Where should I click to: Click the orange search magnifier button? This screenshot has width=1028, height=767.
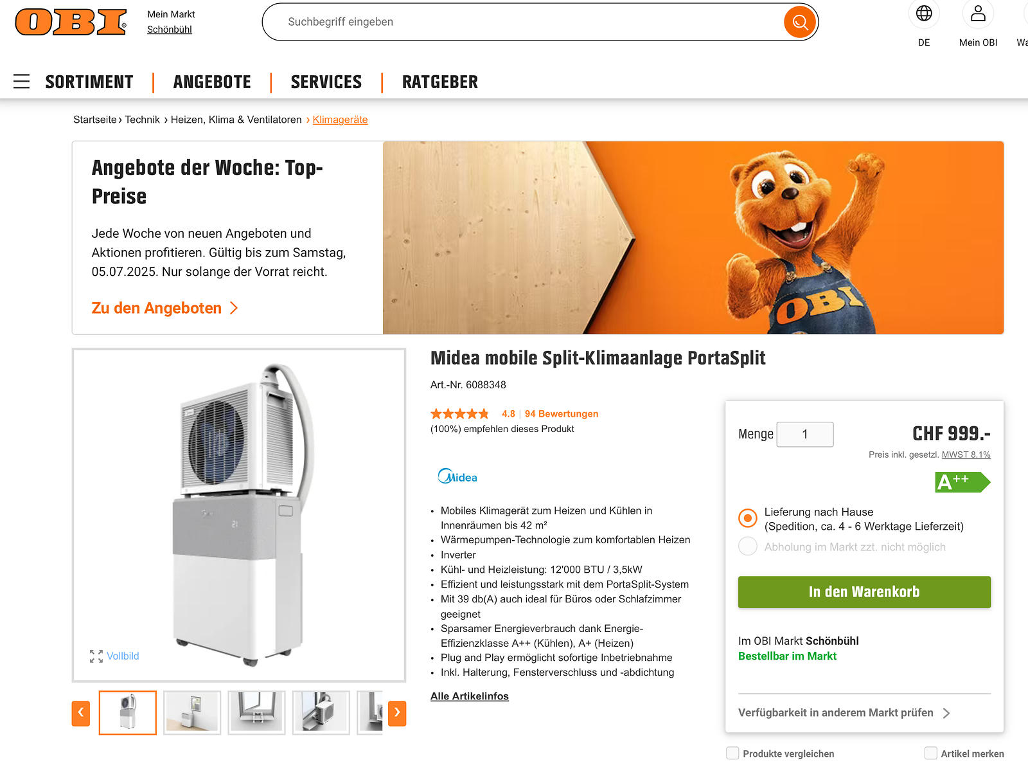click(800, 22)
